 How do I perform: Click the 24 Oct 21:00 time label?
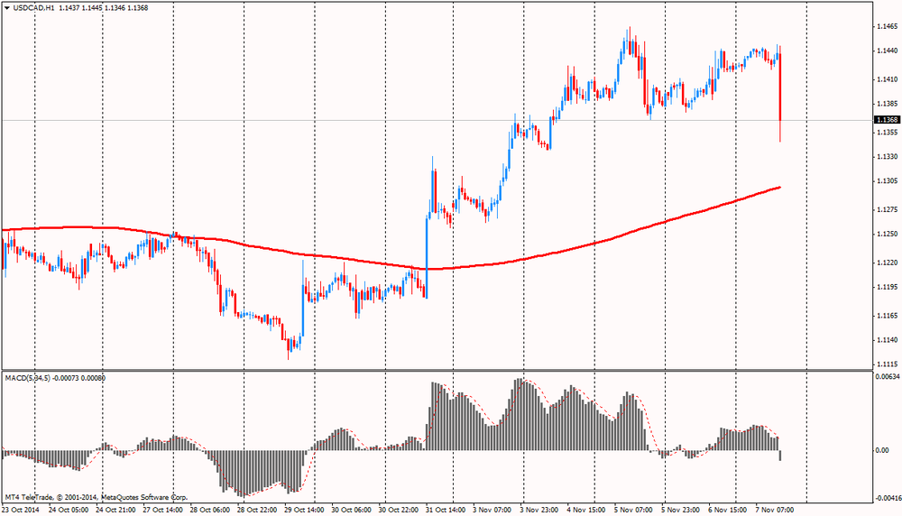(x=115, y=510)
